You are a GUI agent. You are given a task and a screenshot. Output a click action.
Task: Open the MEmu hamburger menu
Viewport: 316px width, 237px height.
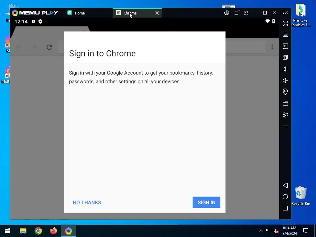point(236,13)
